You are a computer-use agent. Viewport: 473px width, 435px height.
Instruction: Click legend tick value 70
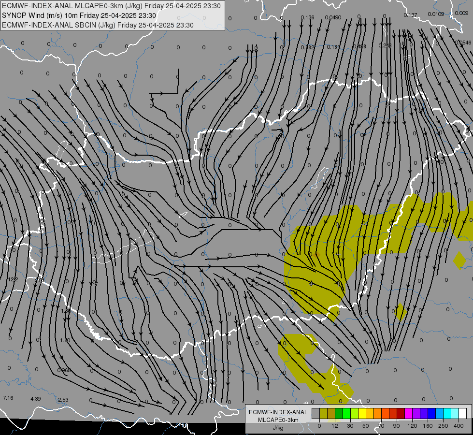pyautogui.click(x=381, y=426)
